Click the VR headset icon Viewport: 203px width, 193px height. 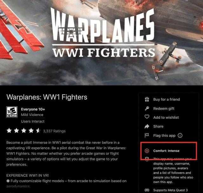[147, 190]
